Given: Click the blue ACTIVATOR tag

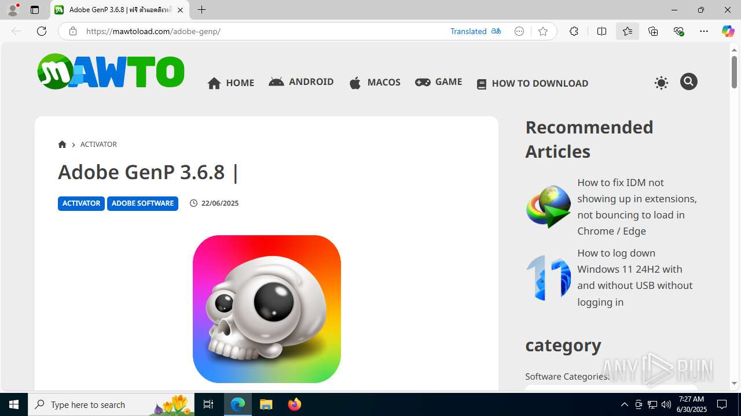Looking at the screenshot, I should point(81,203).
